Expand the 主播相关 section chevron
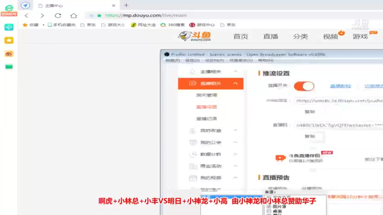383x215 pixels. [236, 71]
